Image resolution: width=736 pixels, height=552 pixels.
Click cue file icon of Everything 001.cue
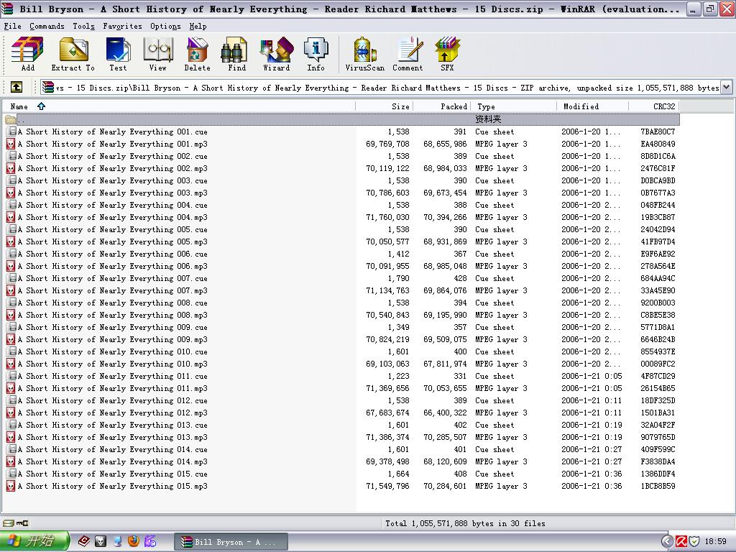click(x=10, y=132)
